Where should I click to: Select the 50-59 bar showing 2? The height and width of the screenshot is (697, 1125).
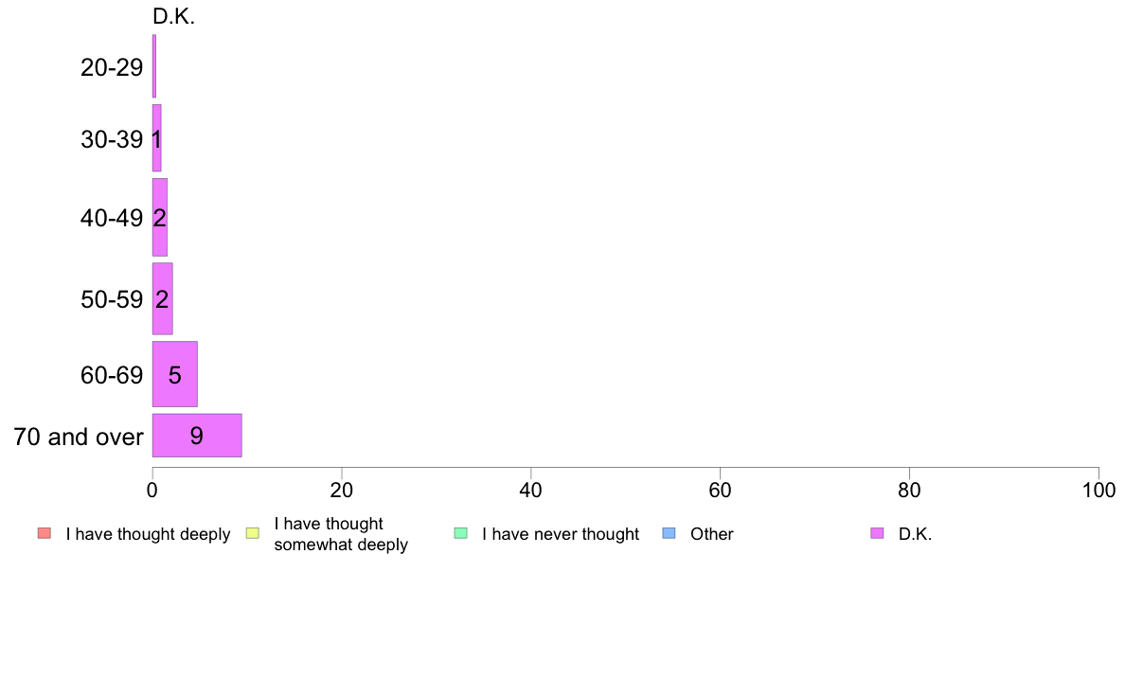pyautogui.click(x=162, y=298)
